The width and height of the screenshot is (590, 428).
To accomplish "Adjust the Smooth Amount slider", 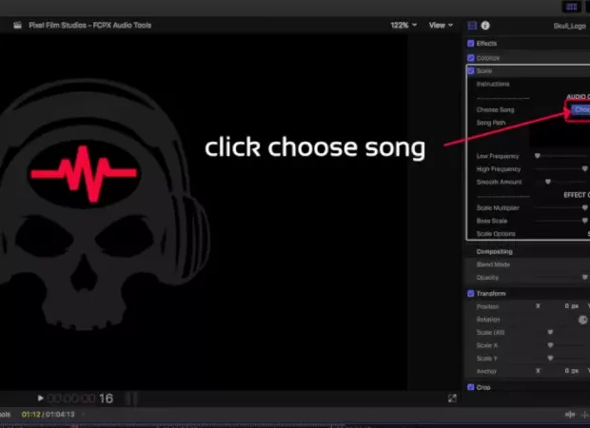I will pos(548,182).
